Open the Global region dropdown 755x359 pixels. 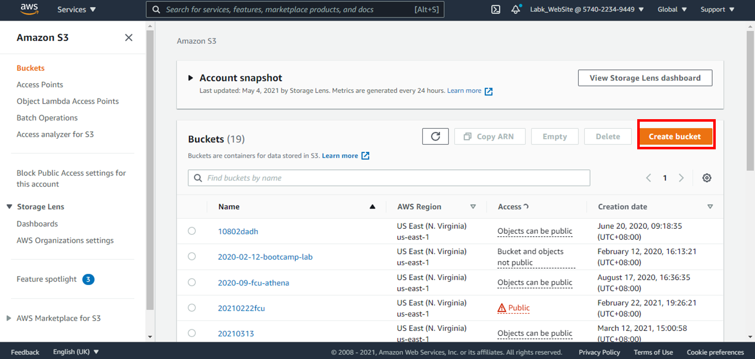coord(672,10)
